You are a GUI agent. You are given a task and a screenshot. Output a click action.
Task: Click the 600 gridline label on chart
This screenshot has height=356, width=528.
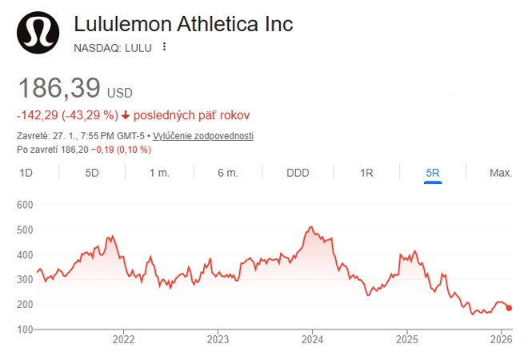tap(24, 206)
